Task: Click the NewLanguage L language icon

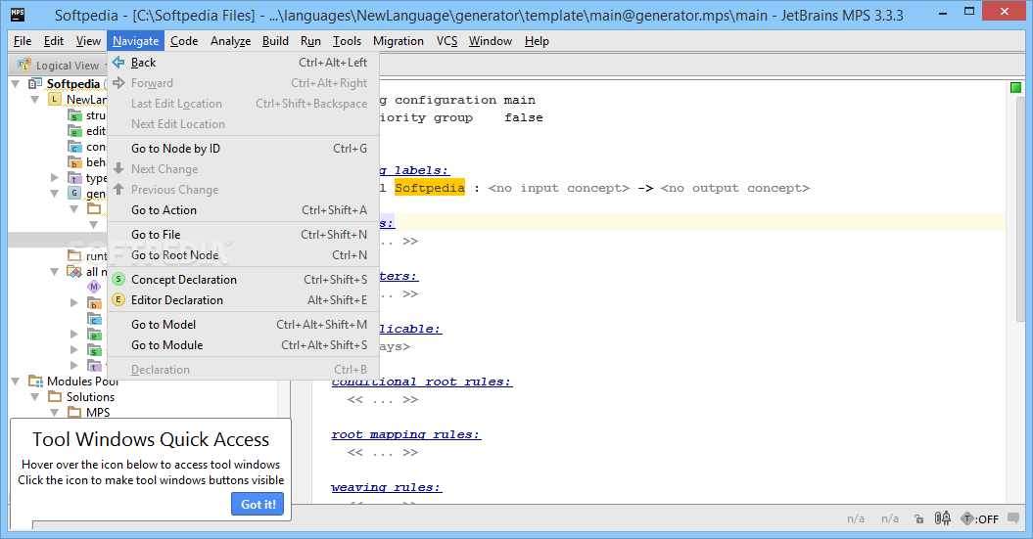Action: pyautogui.click(x=55, y=100)
